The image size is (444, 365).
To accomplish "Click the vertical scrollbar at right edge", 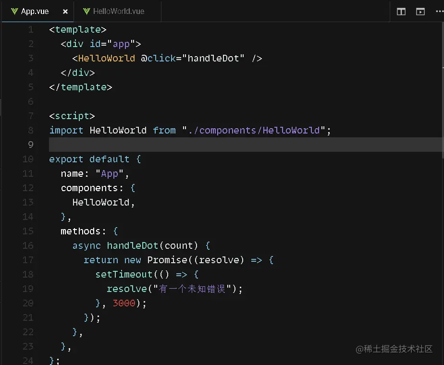I will pyautogui.click(x=443, y=91).
